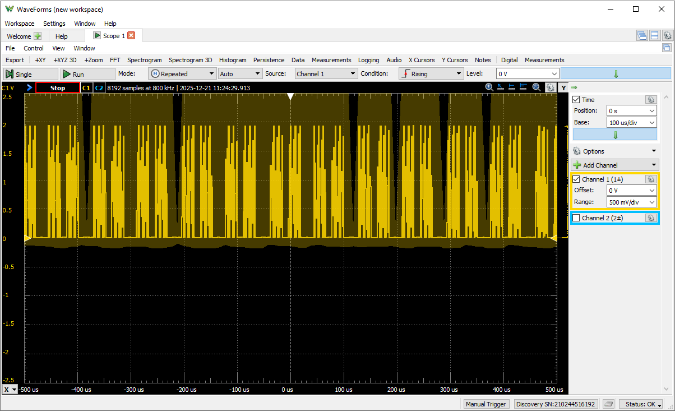Toggle the Y axis button above plot
675x412 pixels.
[562, 87]
